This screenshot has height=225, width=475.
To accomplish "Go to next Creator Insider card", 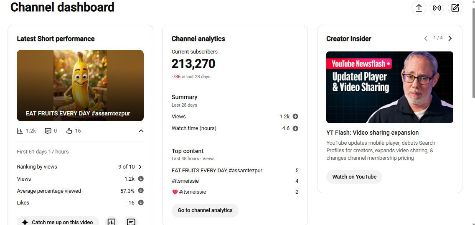I will point(450,38).
